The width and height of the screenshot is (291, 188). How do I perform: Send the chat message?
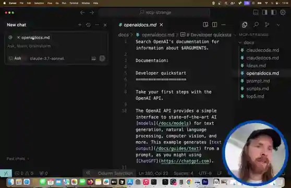102,58
